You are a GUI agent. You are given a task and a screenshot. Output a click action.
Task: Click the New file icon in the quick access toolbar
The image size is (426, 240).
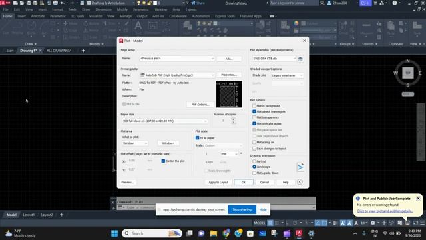click(x=15, y=3)
